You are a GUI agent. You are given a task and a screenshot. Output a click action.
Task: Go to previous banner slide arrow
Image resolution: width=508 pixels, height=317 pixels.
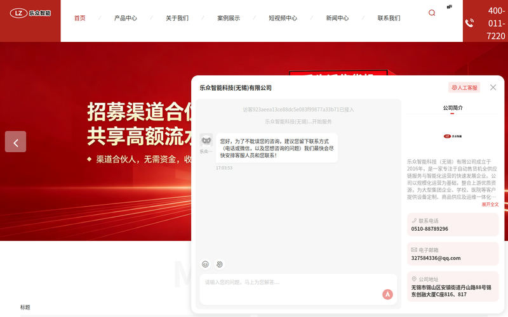point(15,141)
